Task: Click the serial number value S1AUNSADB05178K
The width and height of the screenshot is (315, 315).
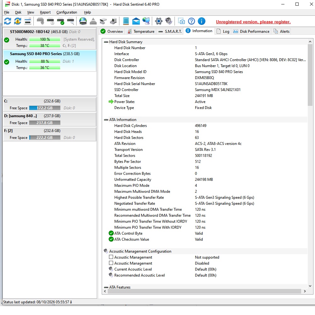Action: (211, 84)
